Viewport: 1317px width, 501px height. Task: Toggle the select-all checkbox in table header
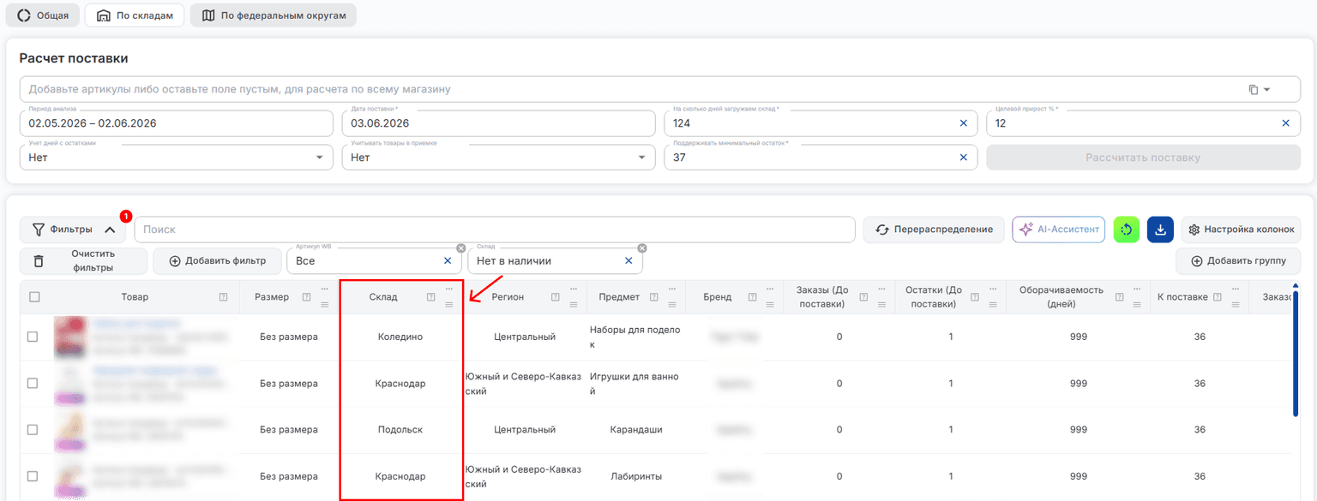click(x=34, y=297)
